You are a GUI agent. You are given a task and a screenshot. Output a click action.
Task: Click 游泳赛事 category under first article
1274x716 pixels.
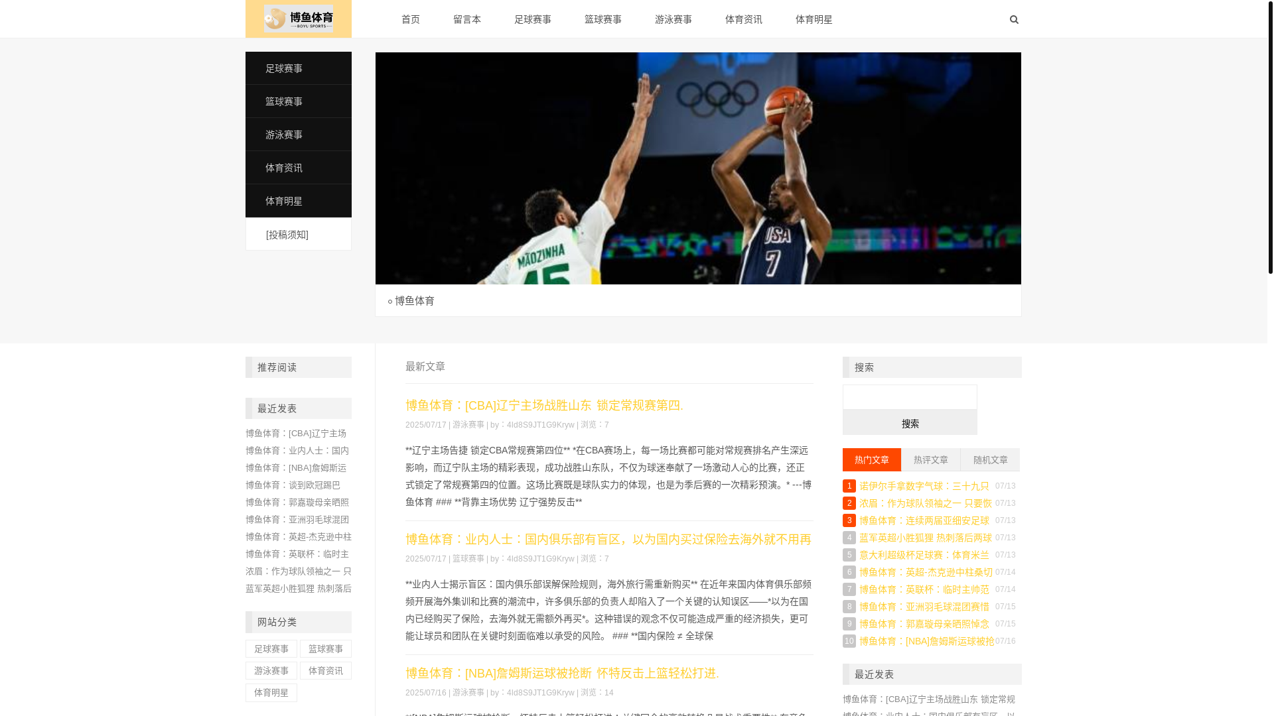point(468,425)
